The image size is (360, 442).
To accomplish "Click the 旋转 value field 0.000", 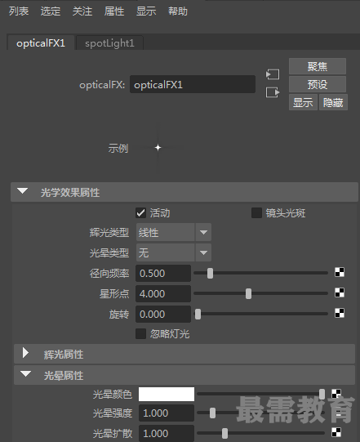I will [163, 314].
